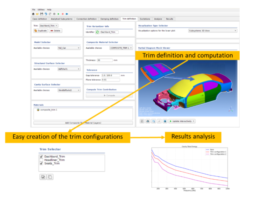Open the Full_Car model dropdown
The height and width of the screenshot is (202, 265).
pyautogui.click(x=69, y=48)
